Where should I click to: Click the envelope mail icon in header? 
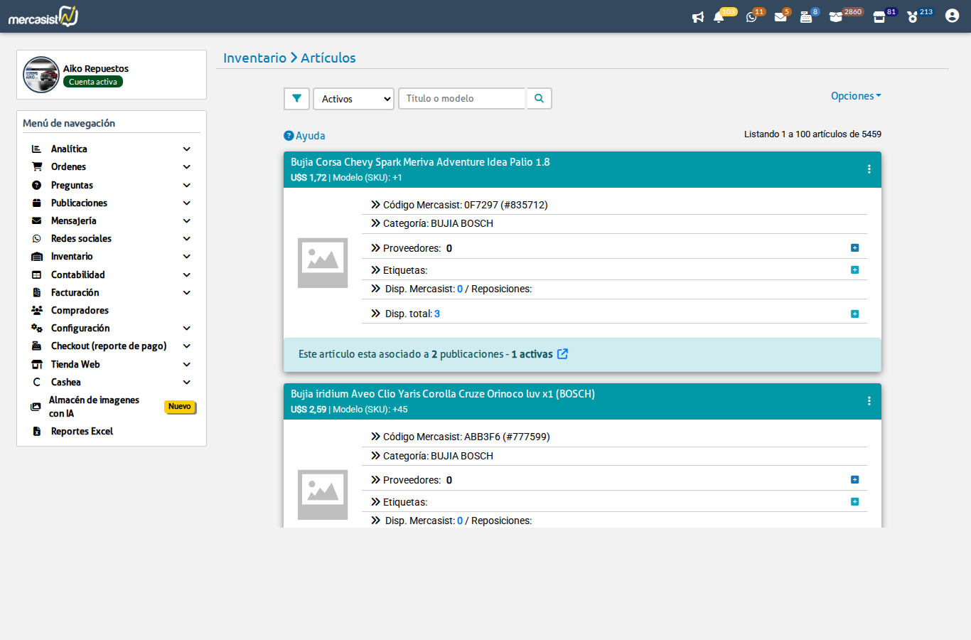(x=780, y=17)
